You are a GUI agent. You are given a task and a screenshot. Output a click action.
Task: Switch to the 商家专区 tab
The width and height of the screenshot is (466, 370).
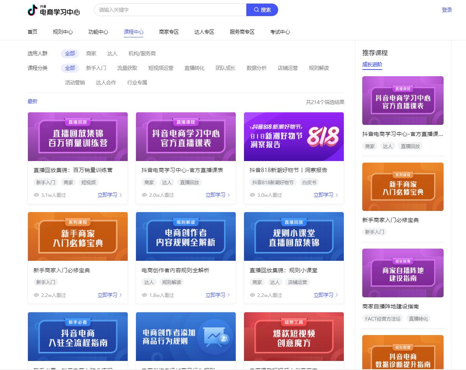169,32
